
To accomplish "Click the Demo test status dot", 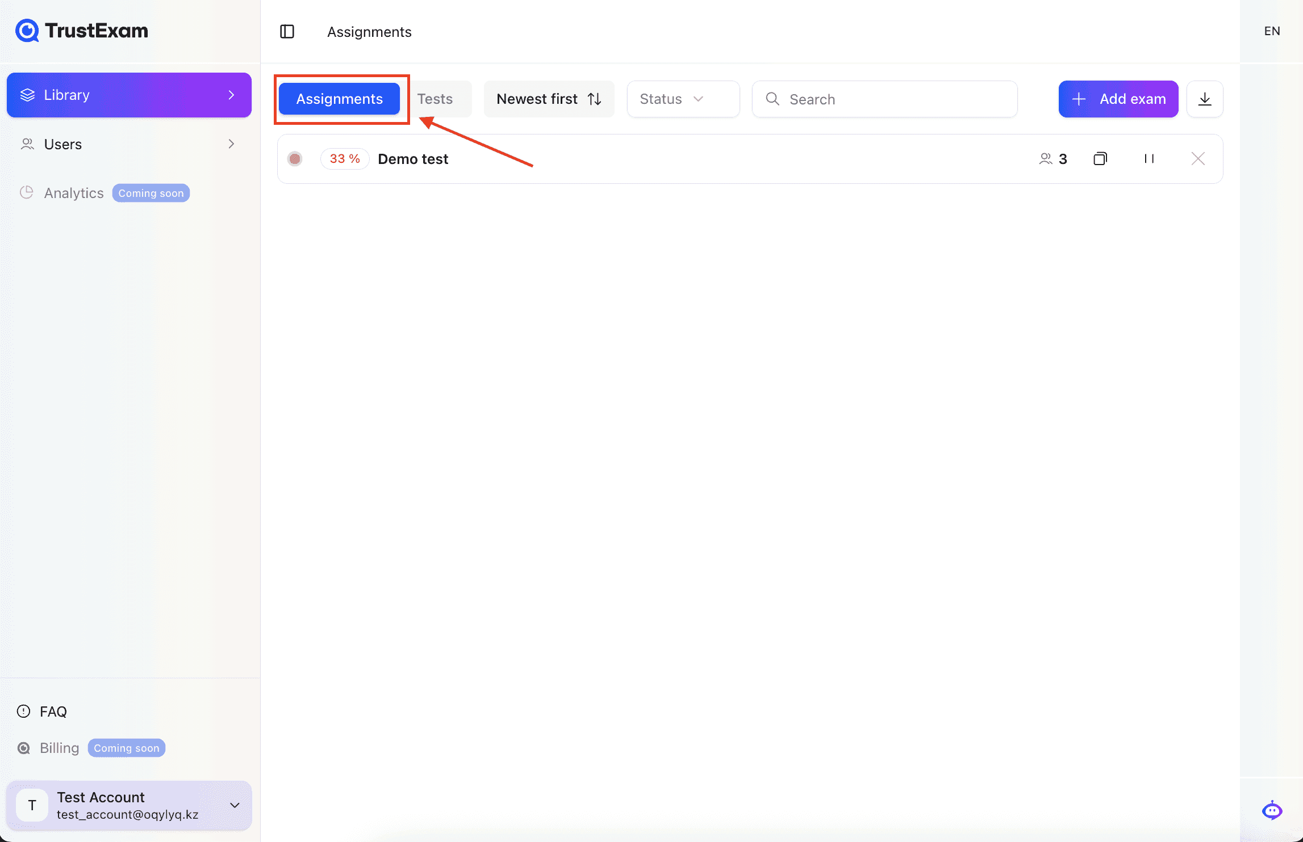I will coord(295,159).
